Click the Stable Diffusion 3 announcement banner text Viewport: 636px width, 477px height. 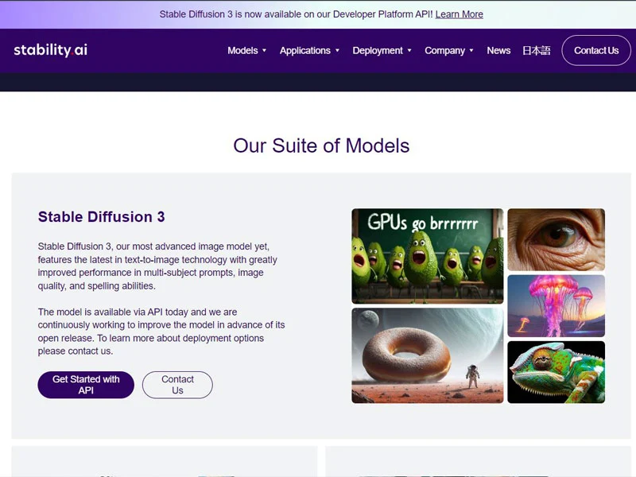tap(296, 14)
